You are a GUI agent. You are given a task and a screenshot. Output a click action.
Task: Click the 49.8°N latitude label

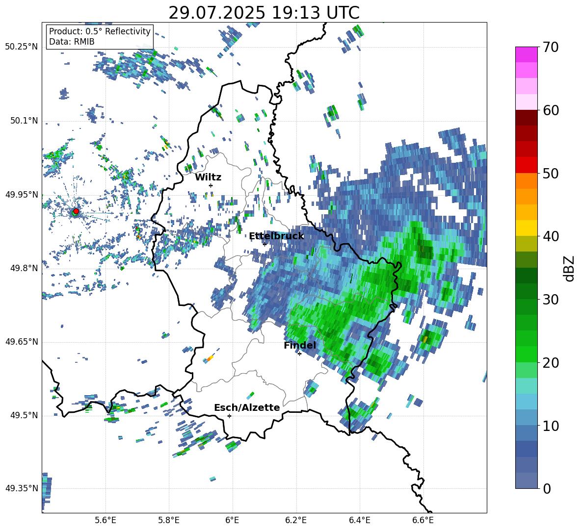tap(24, 268)
